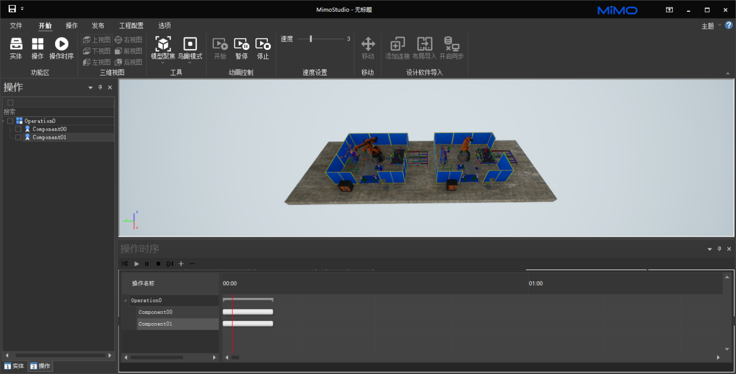
Task: Check the Operation0 checkbox in the tree
Action: pyautogui.click(x=10, y=121)
